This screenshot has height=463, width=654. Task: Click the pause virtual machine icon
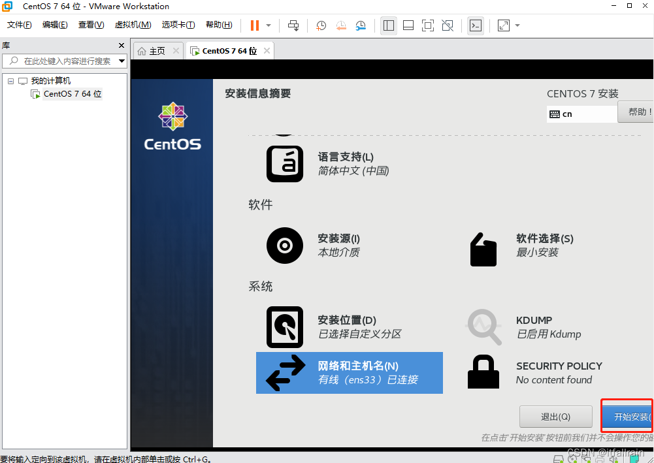tap(254, 25)
